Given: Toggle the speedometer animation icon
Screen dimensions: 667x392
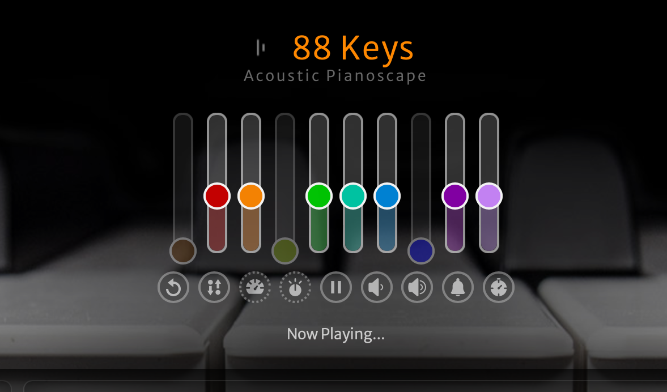Looking at the screenshot, I should (x=255, y=287).
